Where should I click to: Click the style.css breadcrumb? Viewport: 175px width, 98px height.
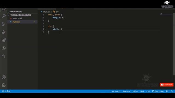pos(47,12)
